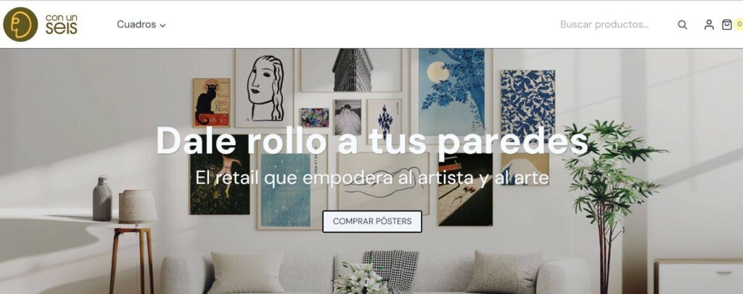Click the search magnifier icon
The image size is (743, 294).
click(682, 25)
